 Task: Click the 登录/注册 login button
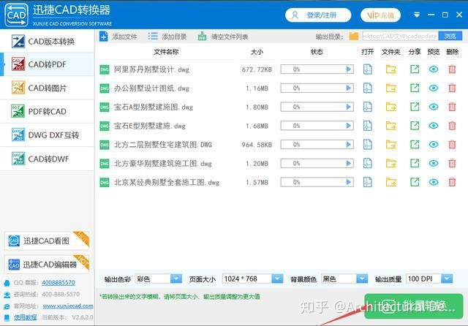click(318, 15)
